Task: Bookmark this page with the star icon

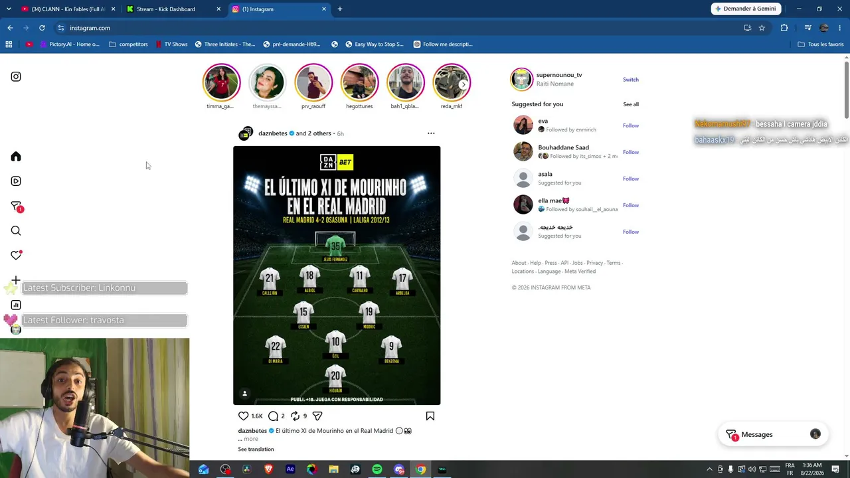Action: 762,28
